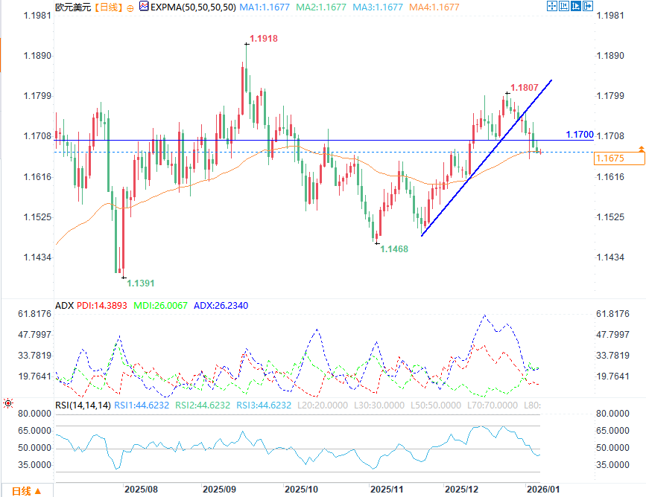
Task: Click the orange 1.1675 current price tag
Action: tap(619, 158)
